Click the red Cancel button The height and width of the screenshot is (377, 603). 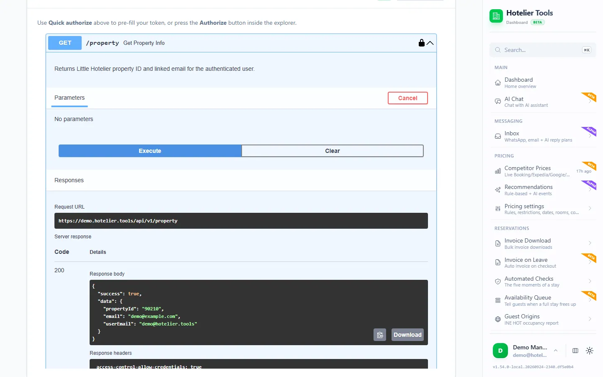click(x=408, y=98)
